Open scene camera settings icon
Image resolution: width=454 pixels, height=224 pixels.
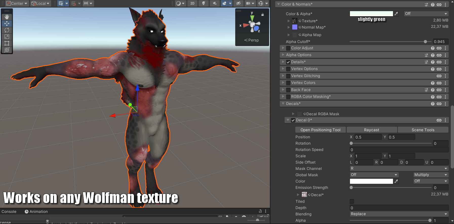pyautogui.click(x=248, y=3)
